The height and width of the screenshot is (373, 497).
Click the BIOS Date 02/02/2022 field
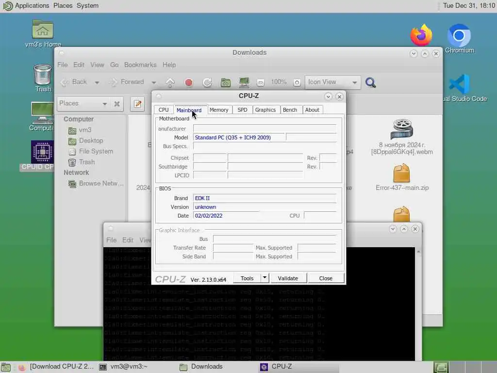point(226,216)
